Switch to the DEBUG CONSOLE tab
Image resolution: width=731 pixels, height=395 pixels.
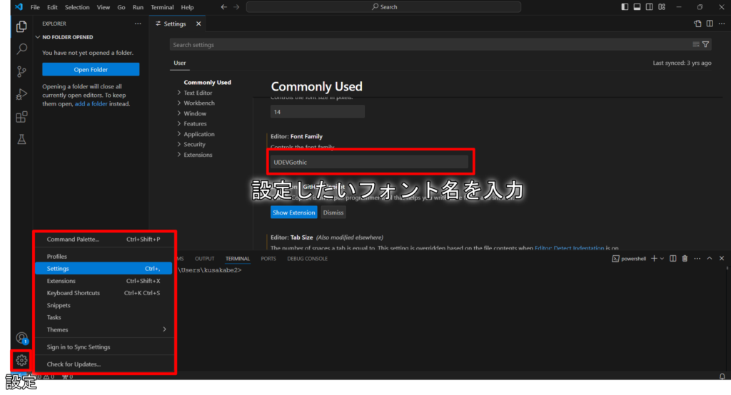307,259
